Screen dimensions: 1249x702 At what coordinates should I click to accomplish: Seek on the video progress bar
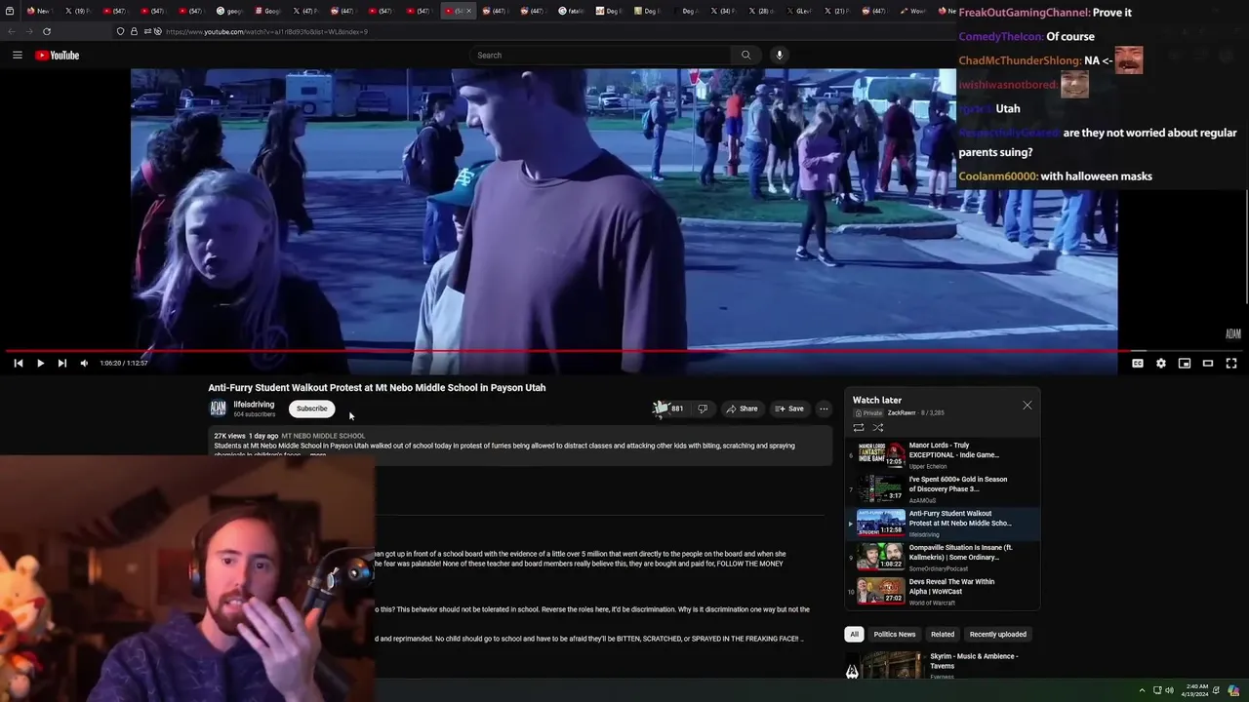tap(624, 351)
